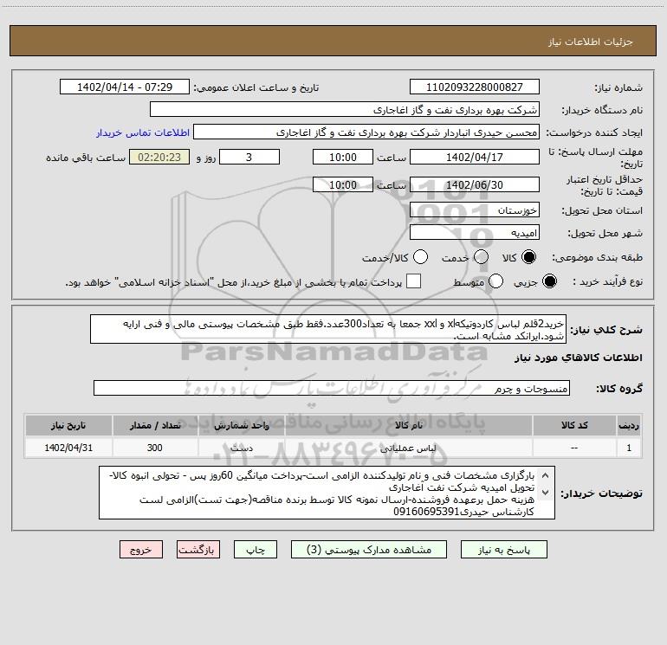Click the خروج exit button
Screen dimensions: 667x645
(141, 550)
